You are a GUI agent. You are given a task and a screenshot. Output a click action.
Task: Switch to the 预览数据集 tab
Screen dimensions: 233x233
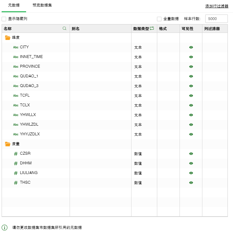pyautogui.click(x=42, y=5)
